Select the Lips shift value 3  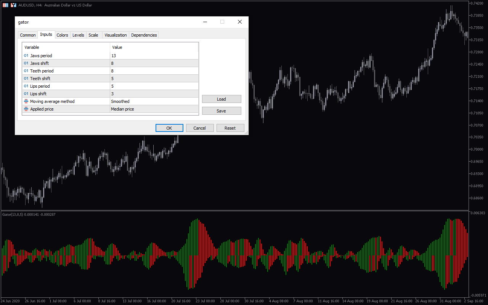point(154,94)
